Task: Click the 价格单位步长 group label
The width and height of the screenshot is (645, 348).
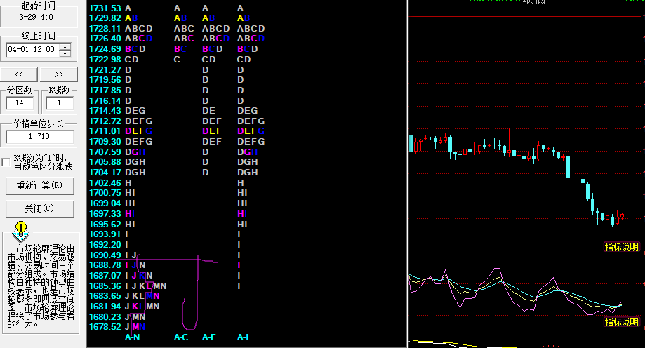Action: [39, 123]
